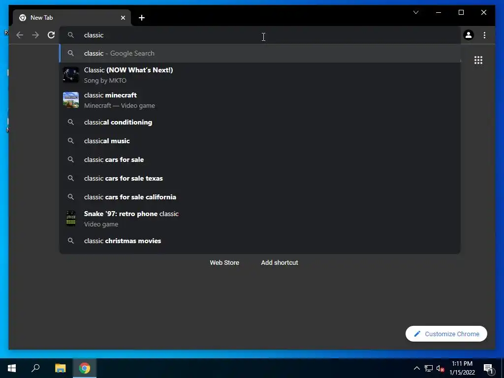Open the Windows Start menu
Screen dimensions: 504x378
12,368
